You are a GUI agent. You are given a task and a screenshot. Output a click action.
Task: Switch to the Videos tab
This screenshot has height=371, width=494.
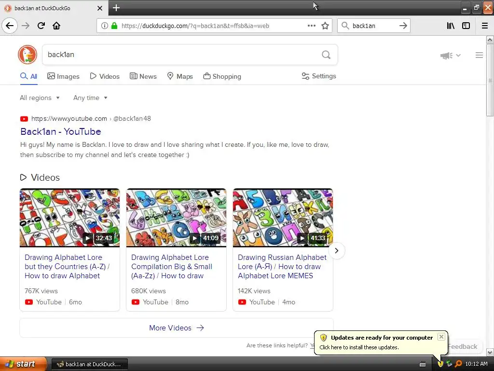coord(105,76)
